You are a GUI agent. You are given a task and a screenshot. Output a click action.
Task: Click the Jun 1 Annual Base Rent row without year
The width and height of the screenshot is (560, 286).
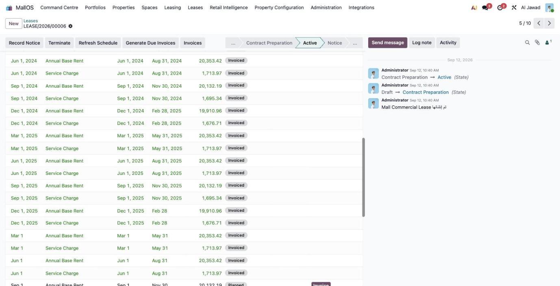coord(184,261)
